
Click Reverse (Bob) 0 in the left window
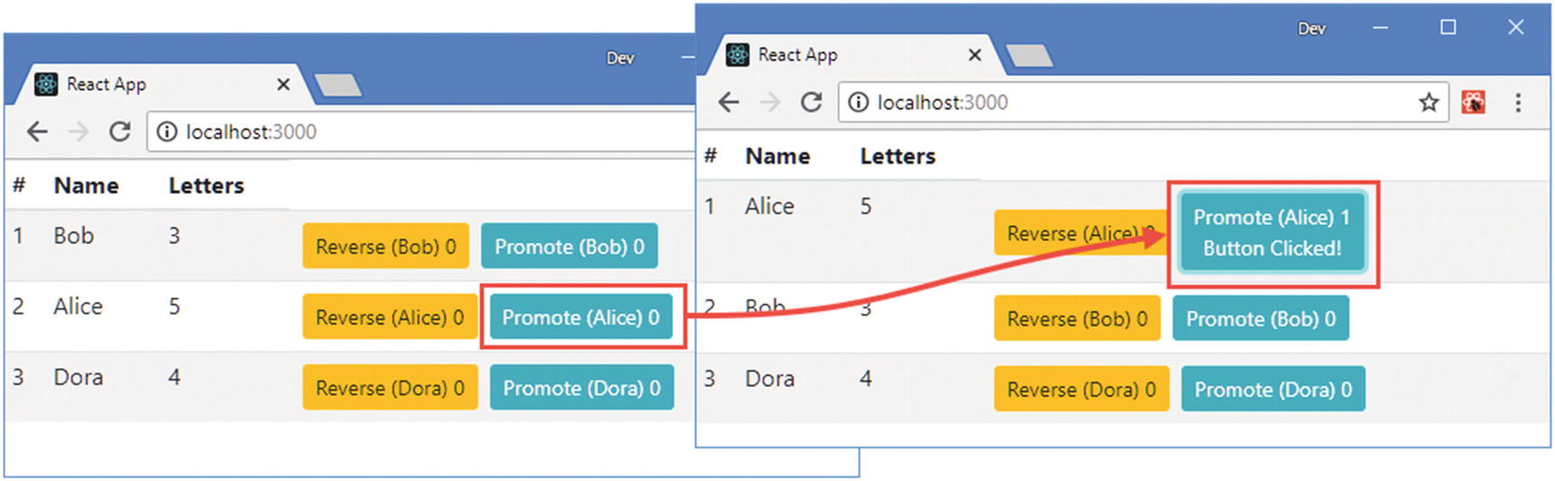(385, 247)
